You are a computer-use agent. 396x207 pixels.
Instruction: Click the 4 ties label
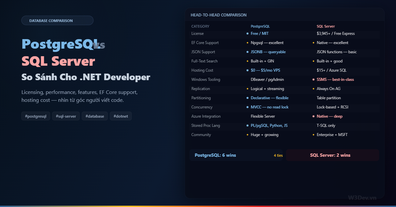(x=278, y=155)
